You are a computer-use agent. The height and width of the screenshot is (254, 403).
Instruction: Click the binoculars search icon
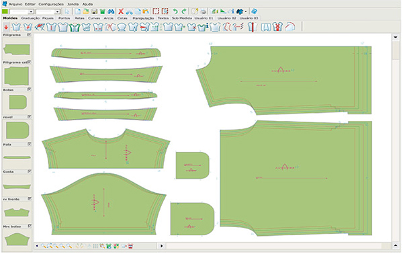[111, 11]
